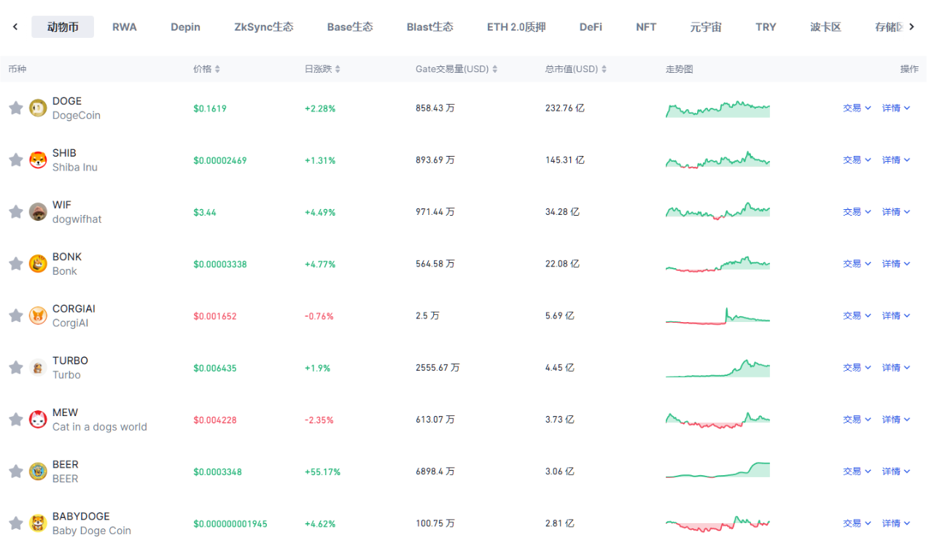Click BEER daily change +55.17%
Screen dimensions: 929x545
(322, 472)
